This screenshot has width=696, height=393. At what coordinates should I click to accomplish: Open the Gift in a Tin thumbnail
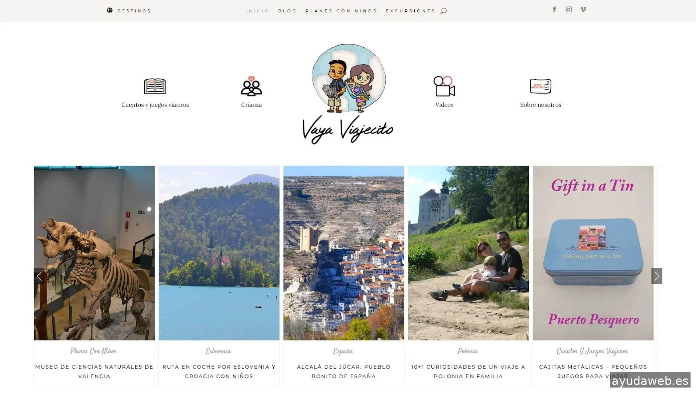(x=593, y=253)
